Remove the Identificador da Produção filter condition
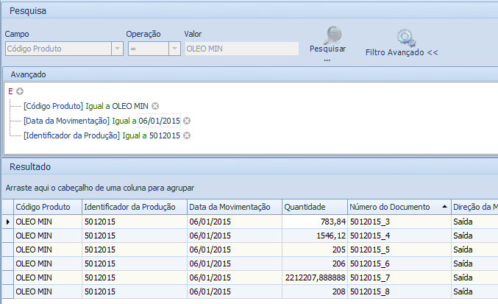This screenshot has width=498, height=304. pyautogui.click(x=187, y=135)
